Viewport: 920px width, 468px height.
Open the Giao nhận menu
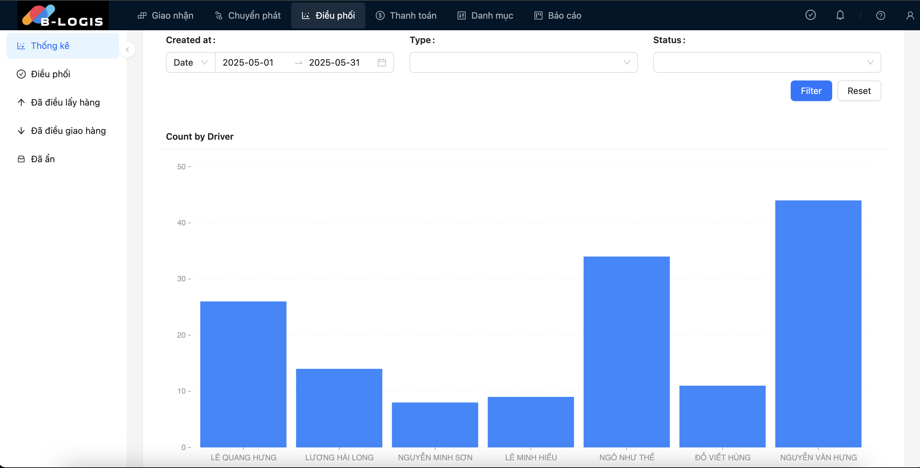pos(165,15)
